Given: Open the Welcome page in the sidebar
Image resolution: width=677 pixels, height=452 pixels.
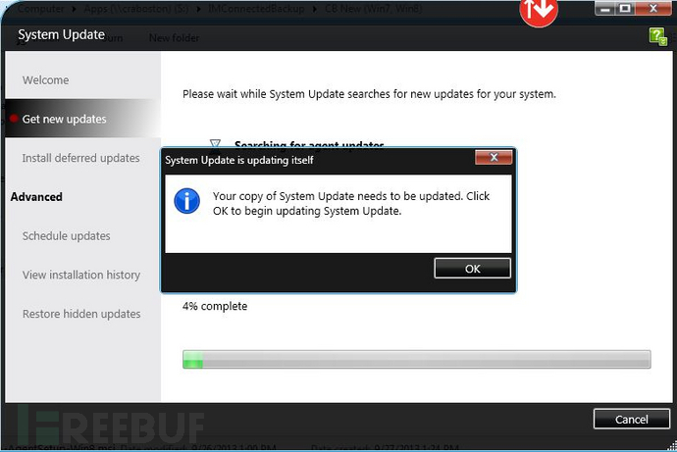Looking at the screenshot, I should click(x=45, y=80).
